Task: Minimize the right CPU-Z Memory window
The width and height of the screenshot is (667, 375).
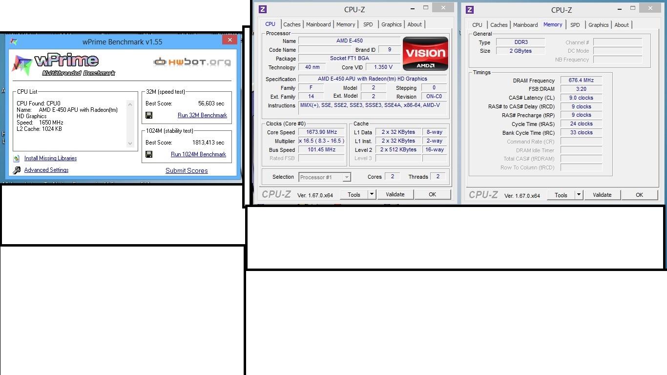Action: [621, 8]
